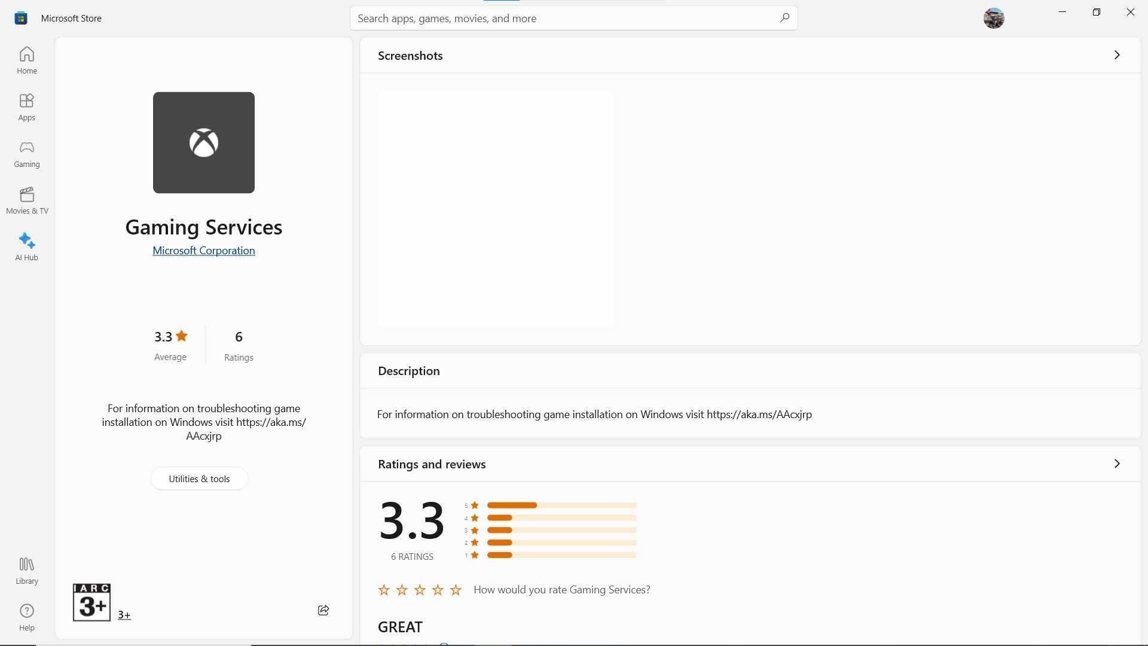Click the Screenshots heading text
This screenshot has height=646, width=1148.
coord(410,56)
